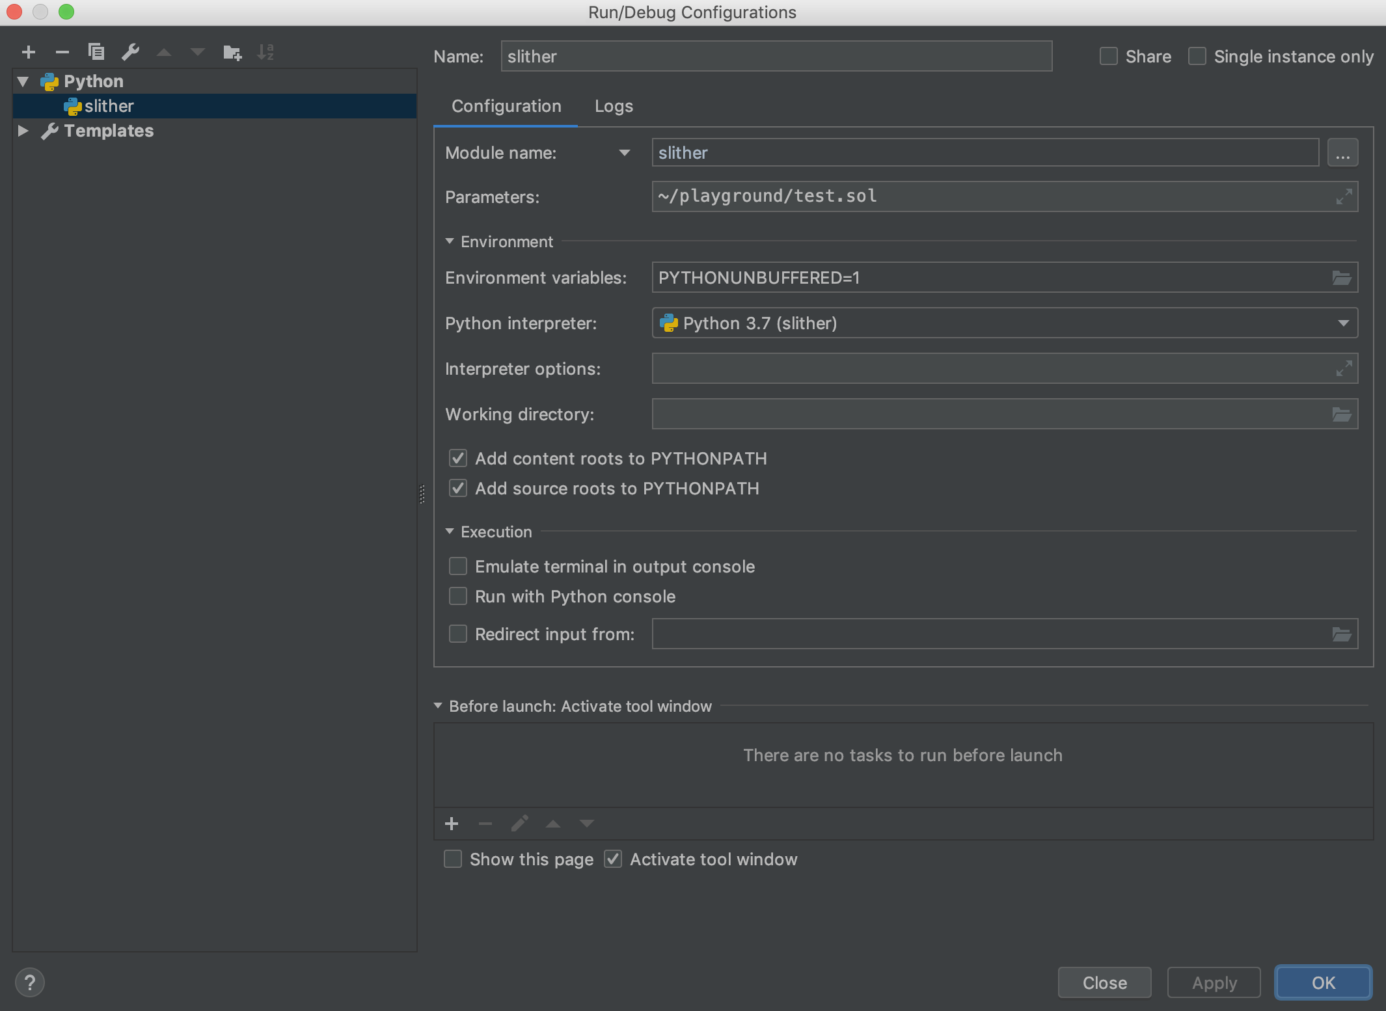Enable the Share checkbox
This screenshot has width=1386, height=1011.
click(x=1107, y=56)
